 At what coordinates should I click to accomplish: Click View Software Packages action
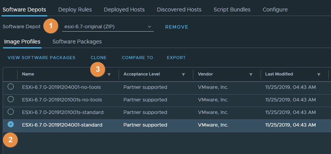coord(42,58)
